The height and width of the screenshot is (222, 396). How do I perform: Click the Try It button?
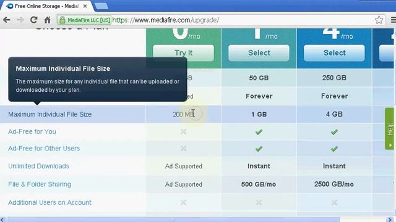click(x=183, y=53)
